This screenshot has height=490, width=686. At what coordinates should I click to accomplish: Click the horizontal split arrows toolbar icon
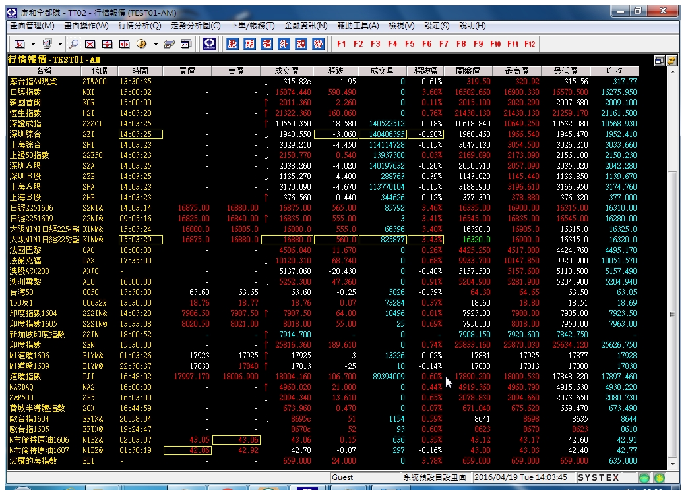coord(125,44)
